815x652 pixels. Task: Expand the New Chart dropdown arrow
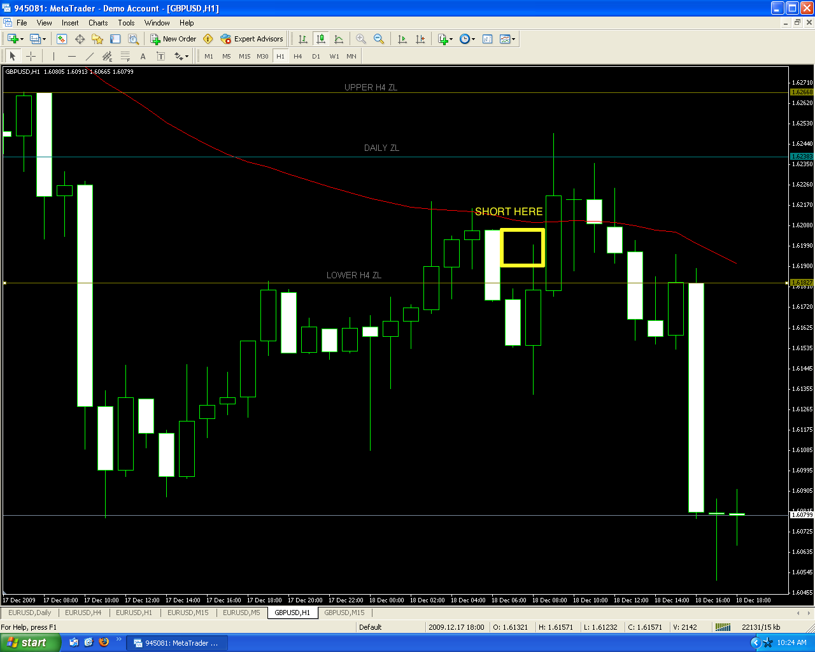[22, 39]
